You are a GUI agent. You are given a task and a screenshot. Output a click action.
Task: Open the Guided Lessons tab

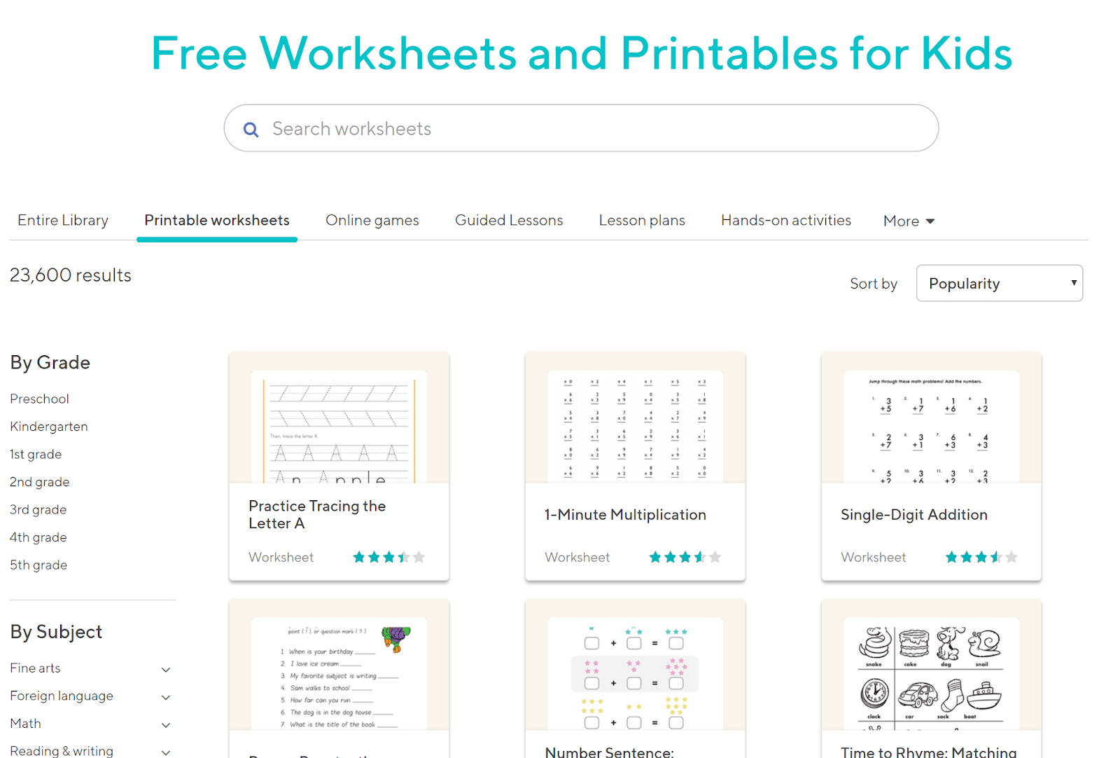tap(509, 221)
